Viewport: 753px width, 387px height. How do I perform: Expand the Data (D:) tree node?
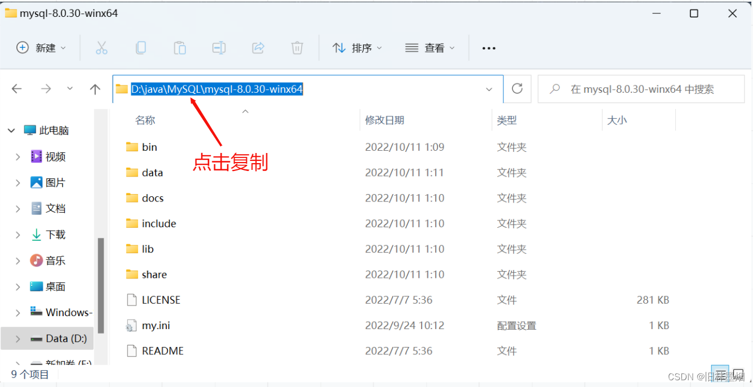pos(18,339)
